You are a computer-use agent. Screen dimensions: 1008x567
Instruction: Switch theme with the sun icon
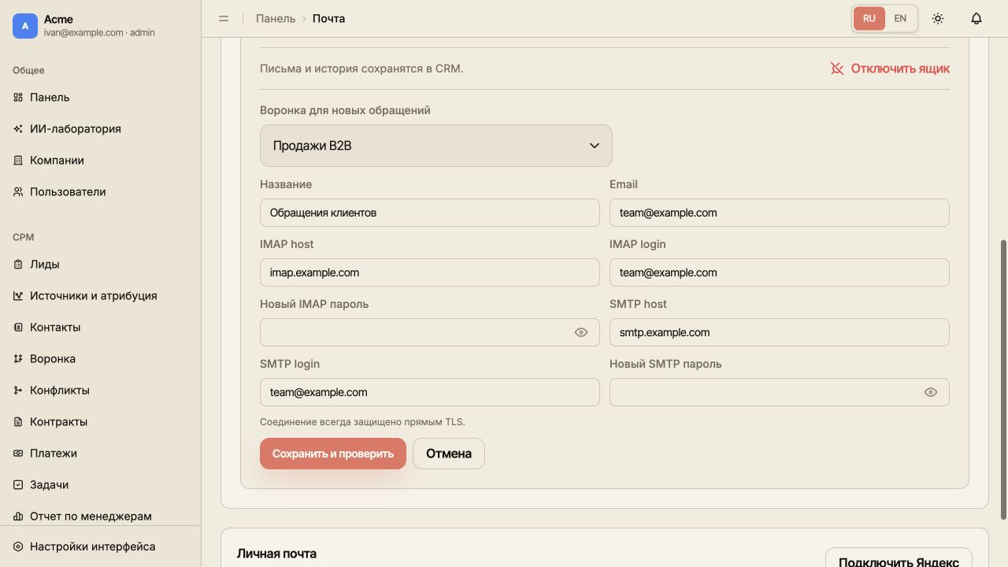click(x=938, y=18)
